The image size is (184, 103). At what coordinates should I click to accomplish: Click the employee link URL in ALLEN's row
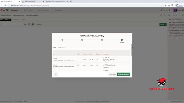pyautogui.click(x=64, y=66)
